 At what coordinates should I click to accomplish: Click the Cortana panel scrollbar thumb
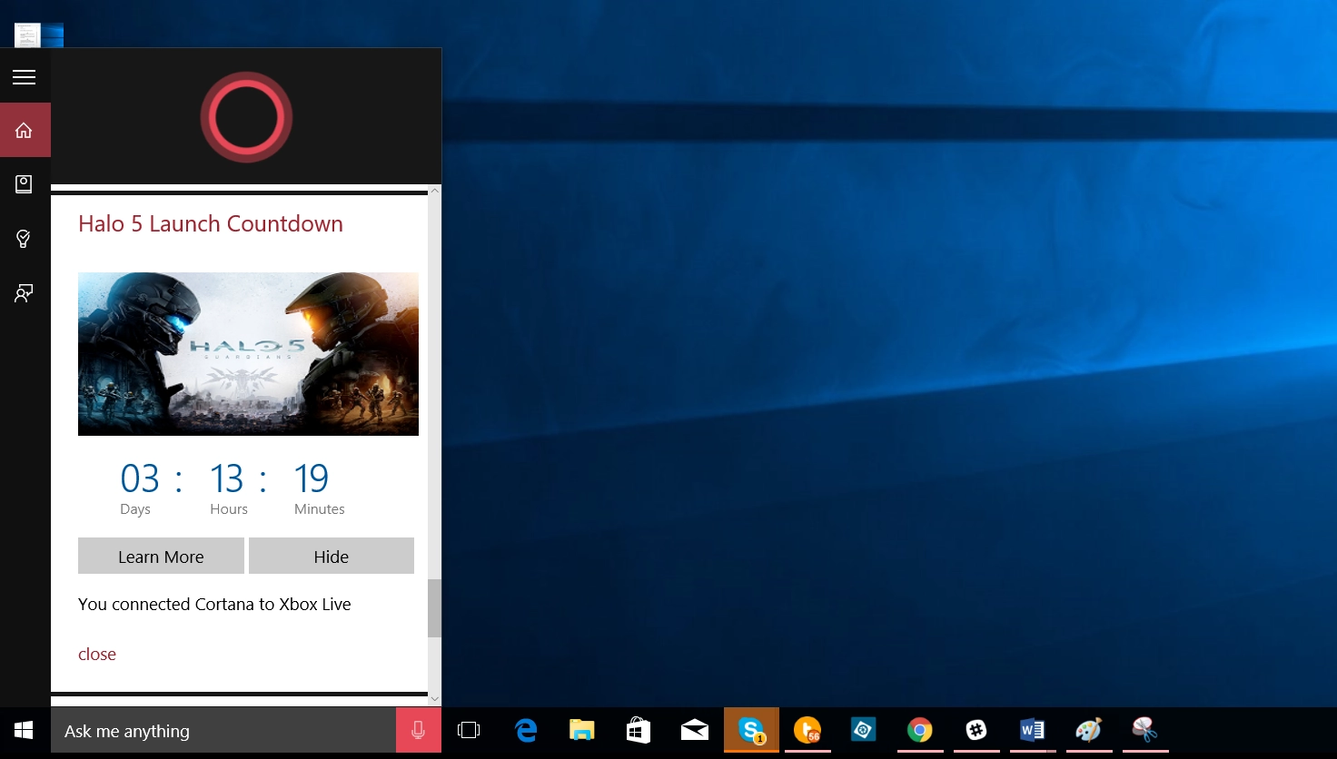(434, 608)
